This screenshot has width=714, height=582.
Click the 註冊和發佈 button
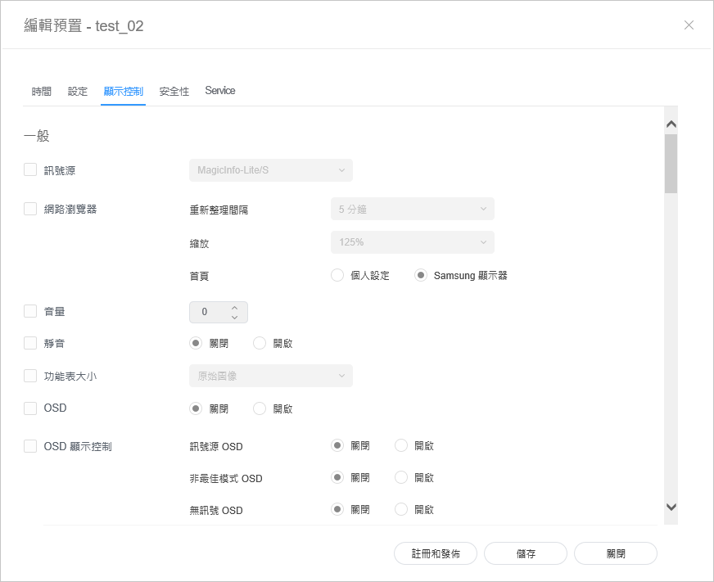(x=436, y=553)
